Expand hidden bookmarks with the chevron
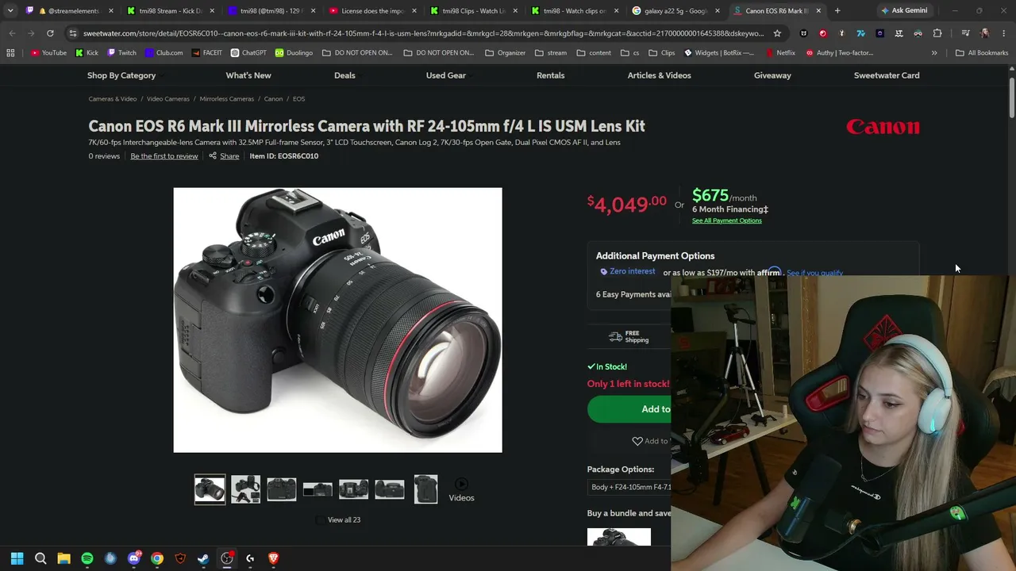This screenshot has height=571, width=1016. pyautogui.click(x=934, y=53)
